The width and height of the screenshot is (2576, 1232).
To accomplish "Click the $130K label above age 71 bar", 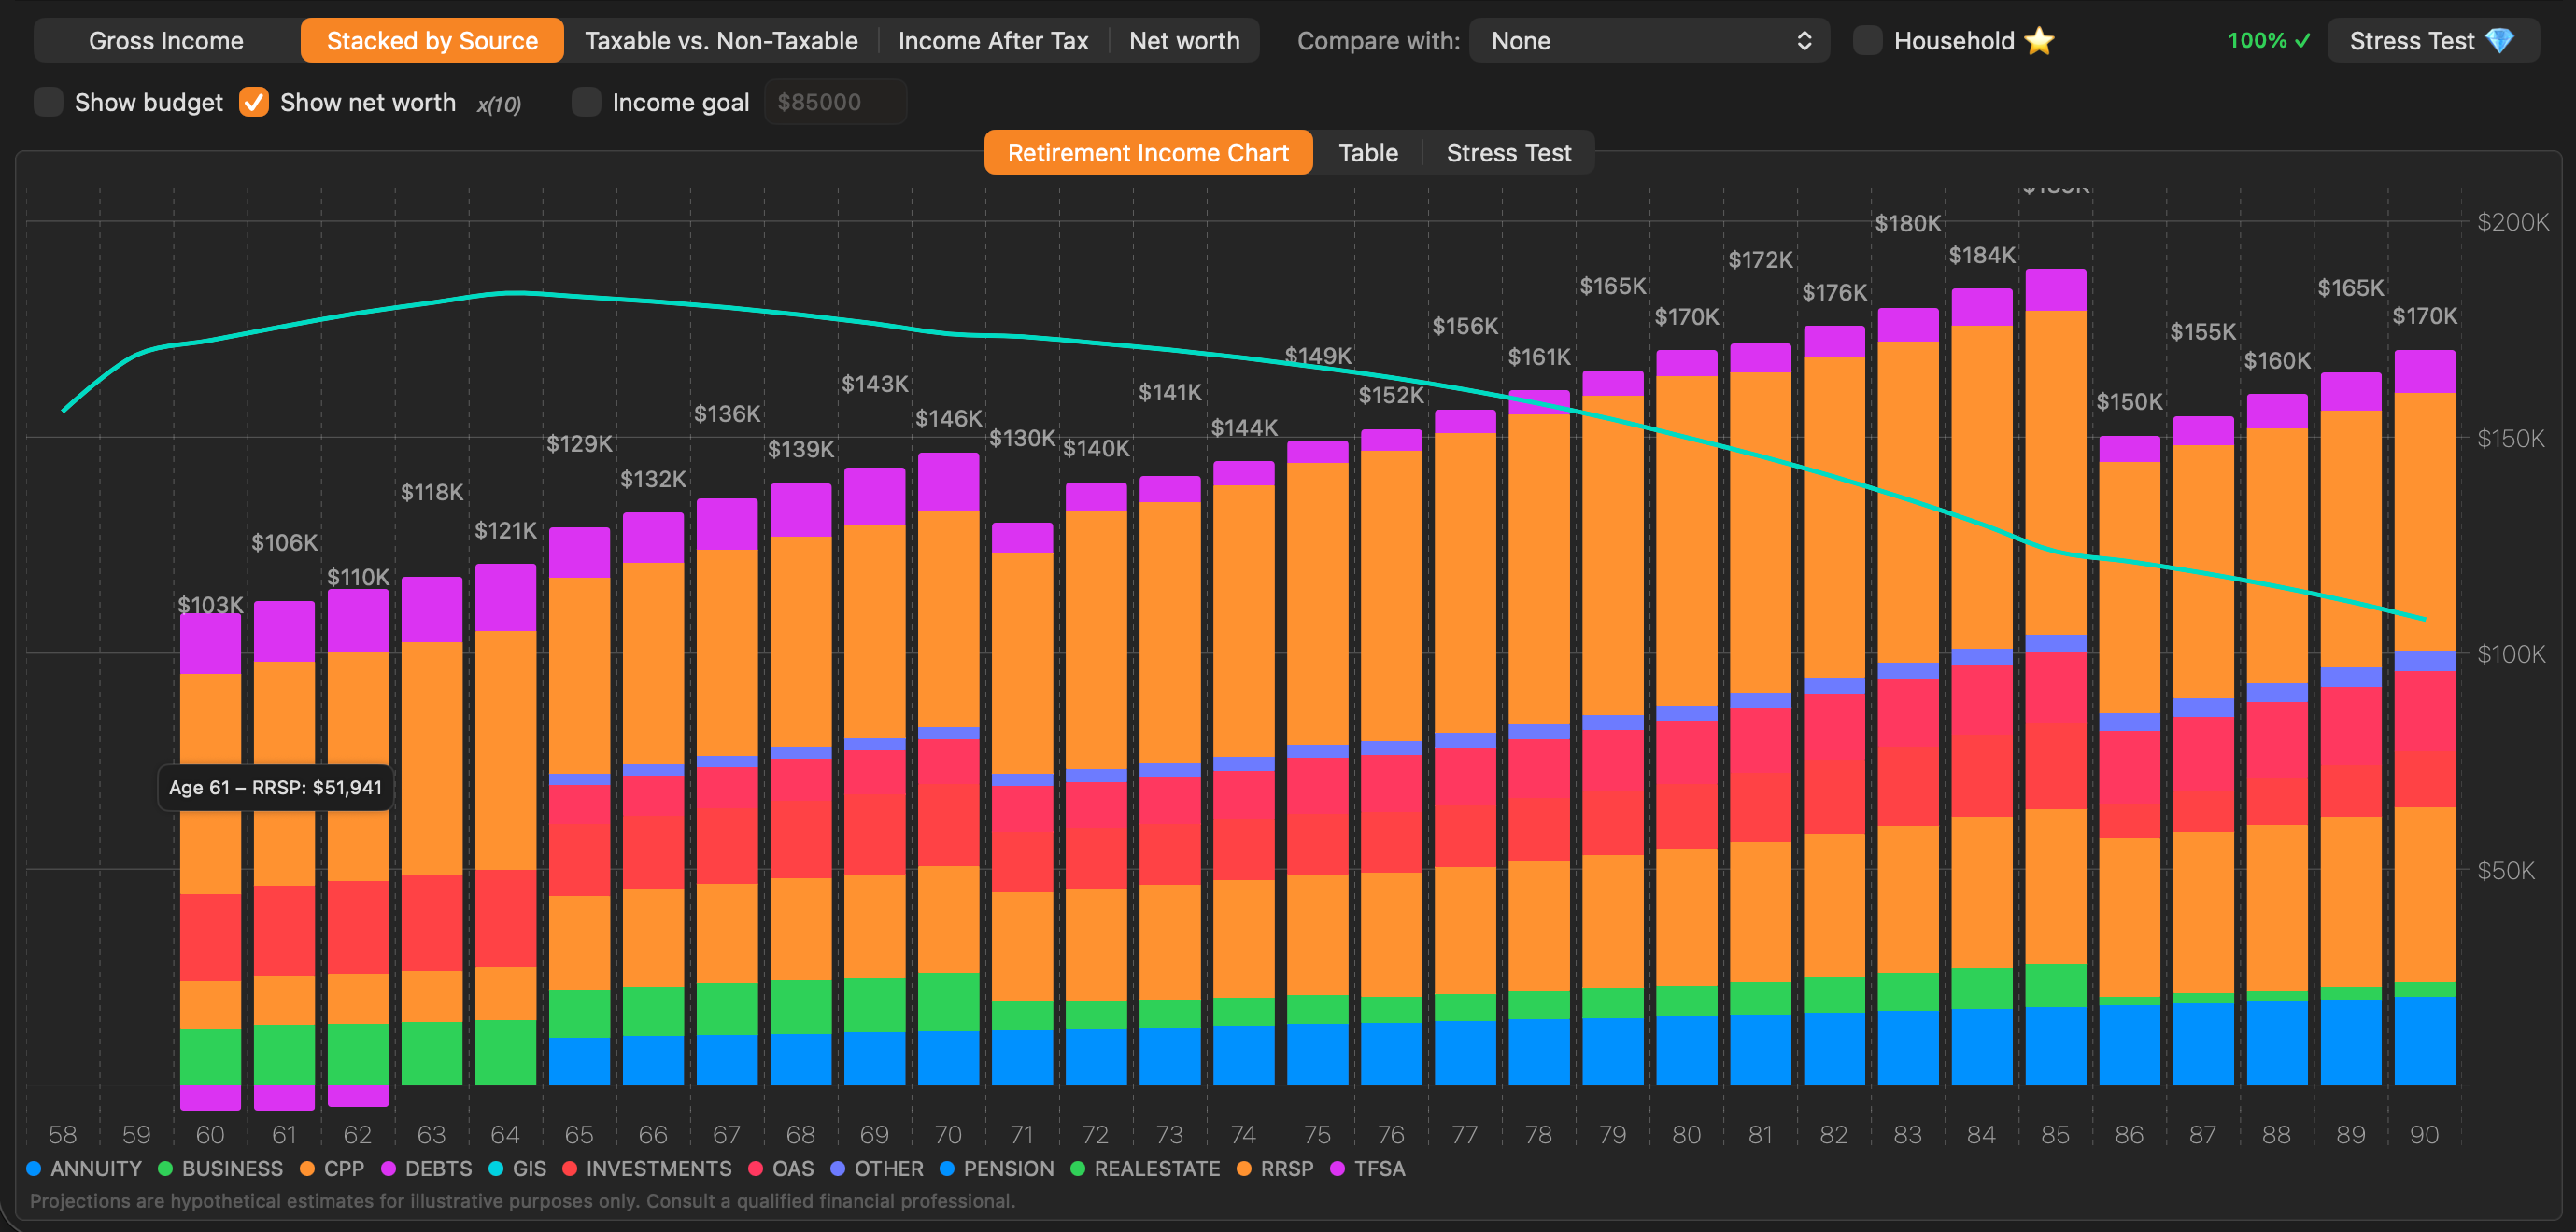I will (x=1022, y=438).
